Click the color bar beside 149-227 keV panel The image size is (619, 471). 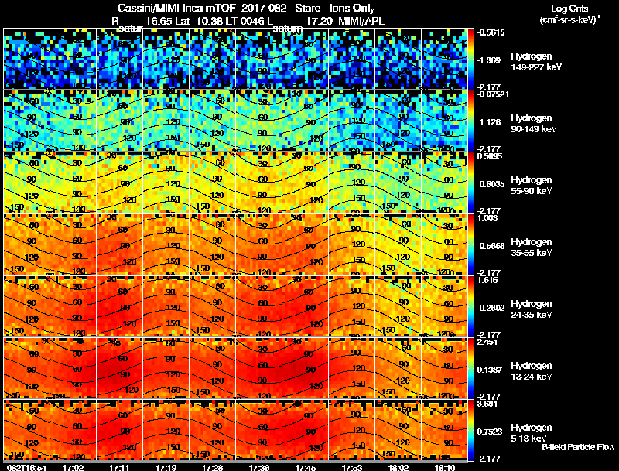(470, 59)
